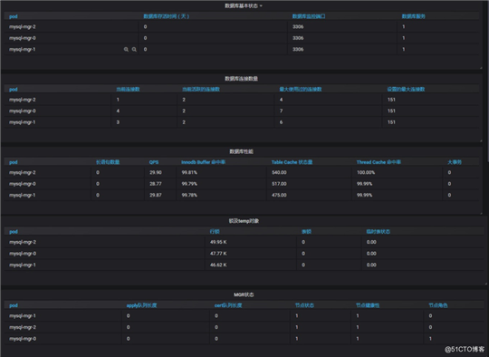The image size is (489, 357).
Task: Click resize handle of 数据库连接数量 panel corner
Action: [x=481, y=140]
